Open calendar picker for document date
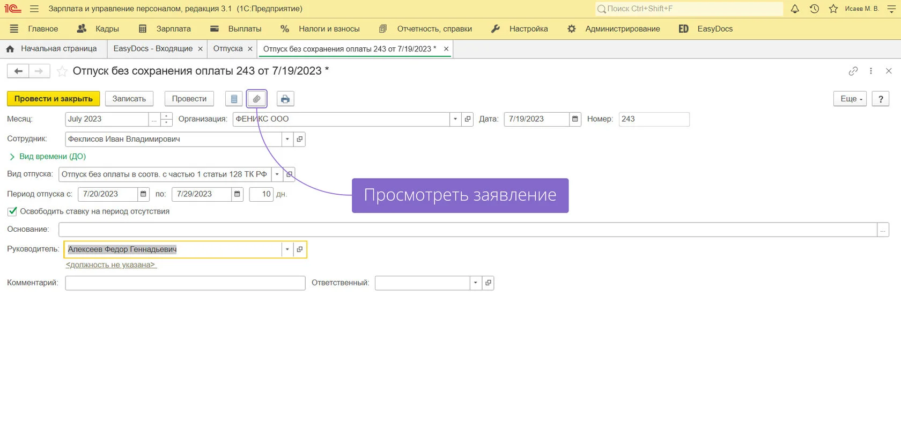The image size is (901, 448). coord(575,119)
